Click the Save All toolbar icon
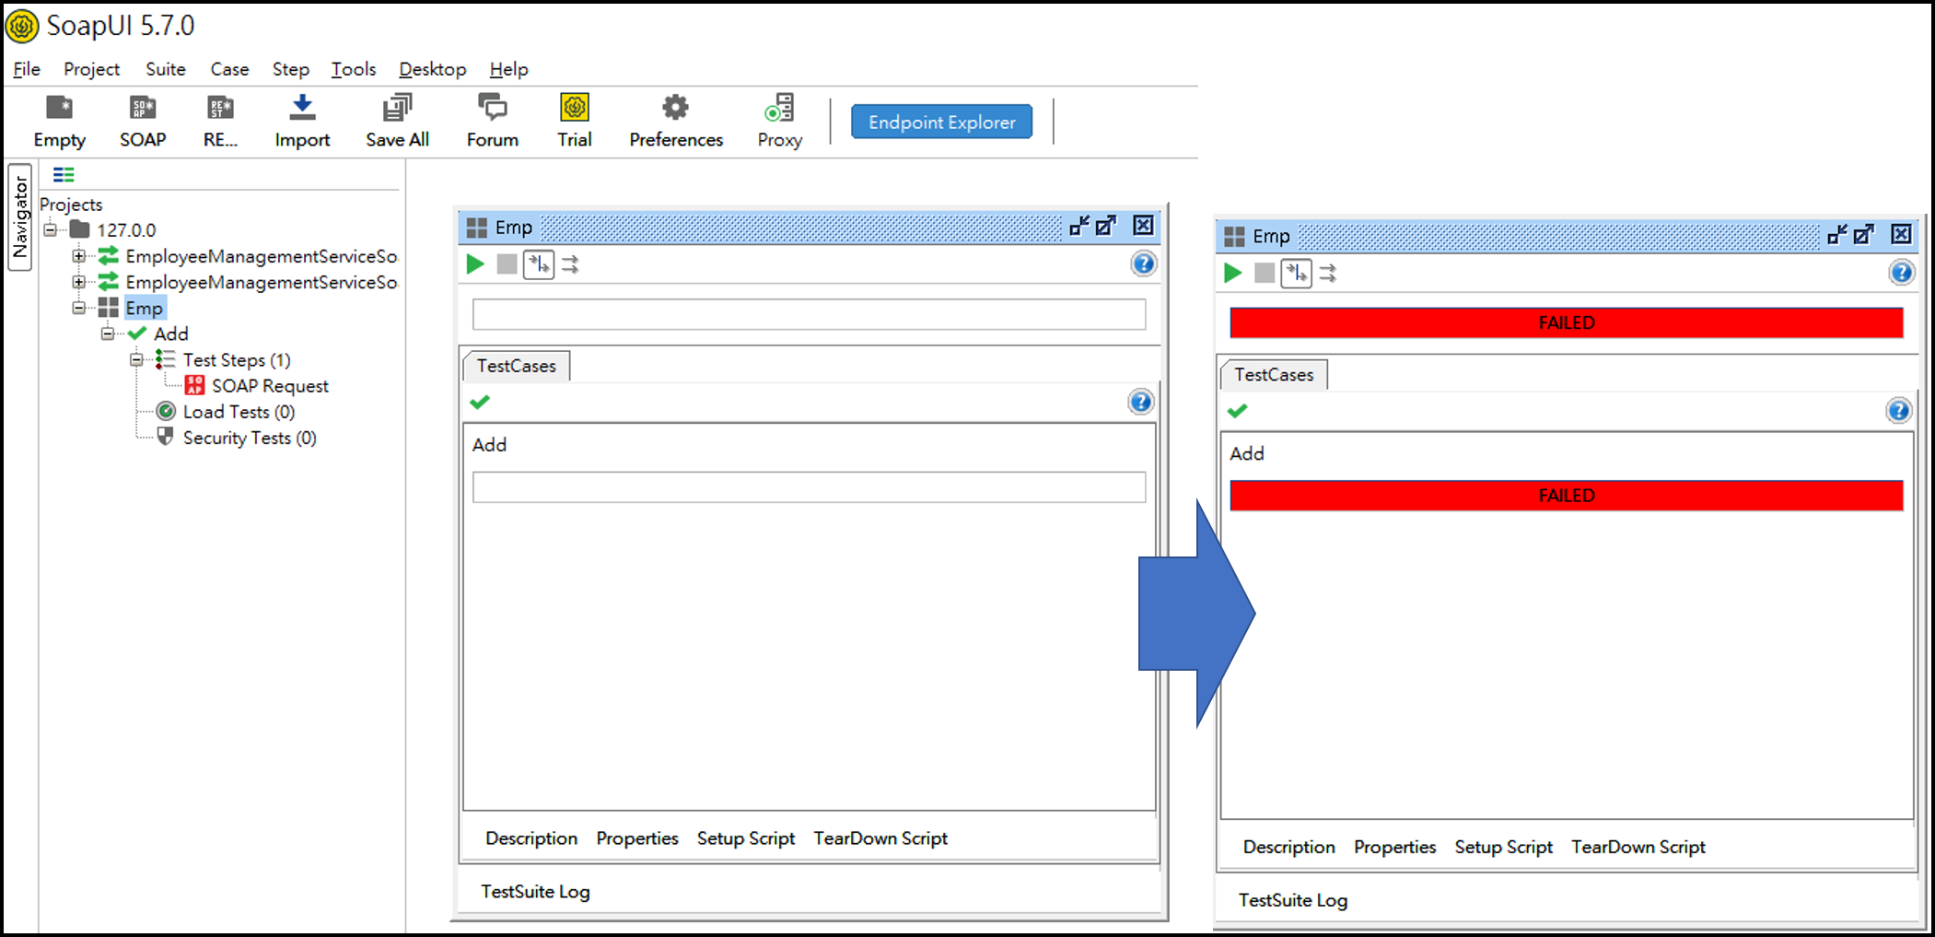This screenshot has width=1935, height=937. click(x=397, y=109)
